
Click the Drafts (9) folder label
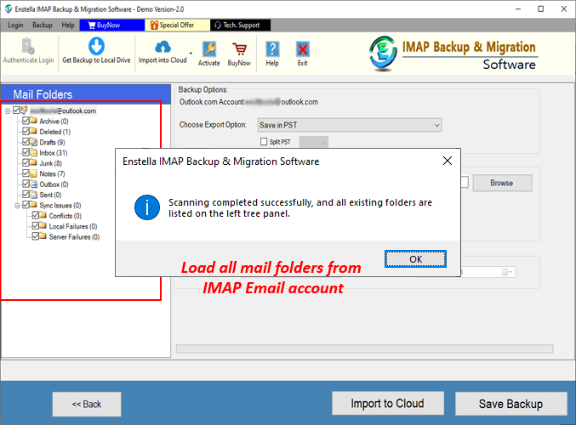pos(52,142)
